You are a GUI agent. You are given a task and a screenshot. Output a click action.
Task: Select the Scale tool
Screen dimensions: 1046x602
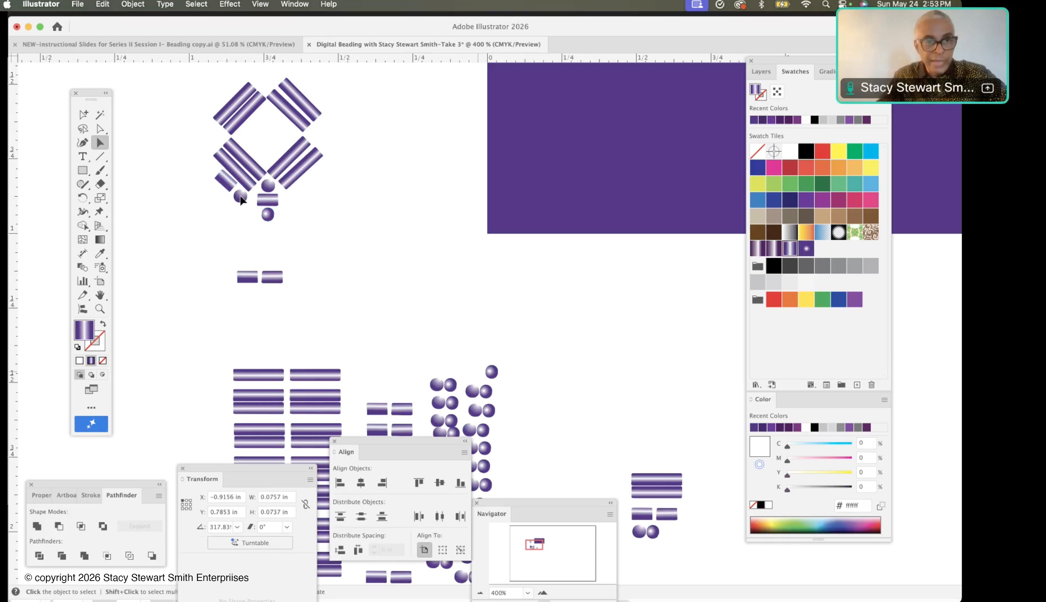coord(100,198)
